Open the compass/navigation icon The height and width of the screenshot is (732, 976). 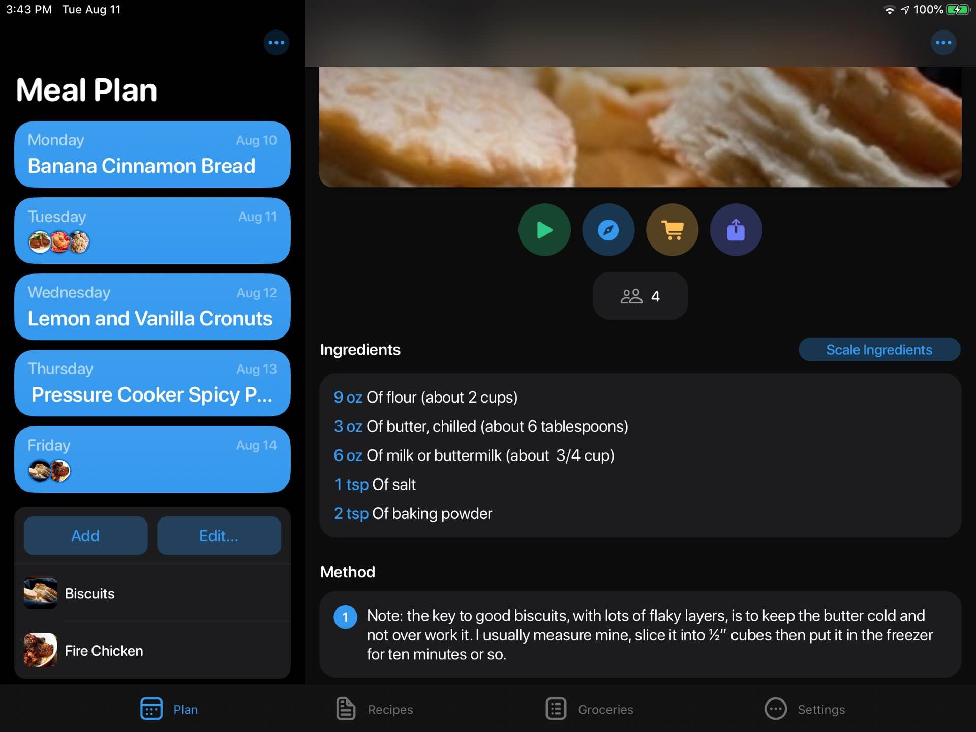click(x=608, y=230)
